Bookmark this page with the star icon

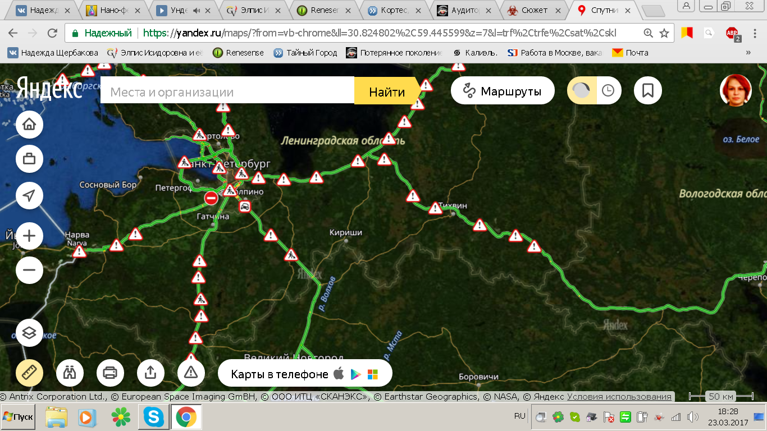coord(664,33)
